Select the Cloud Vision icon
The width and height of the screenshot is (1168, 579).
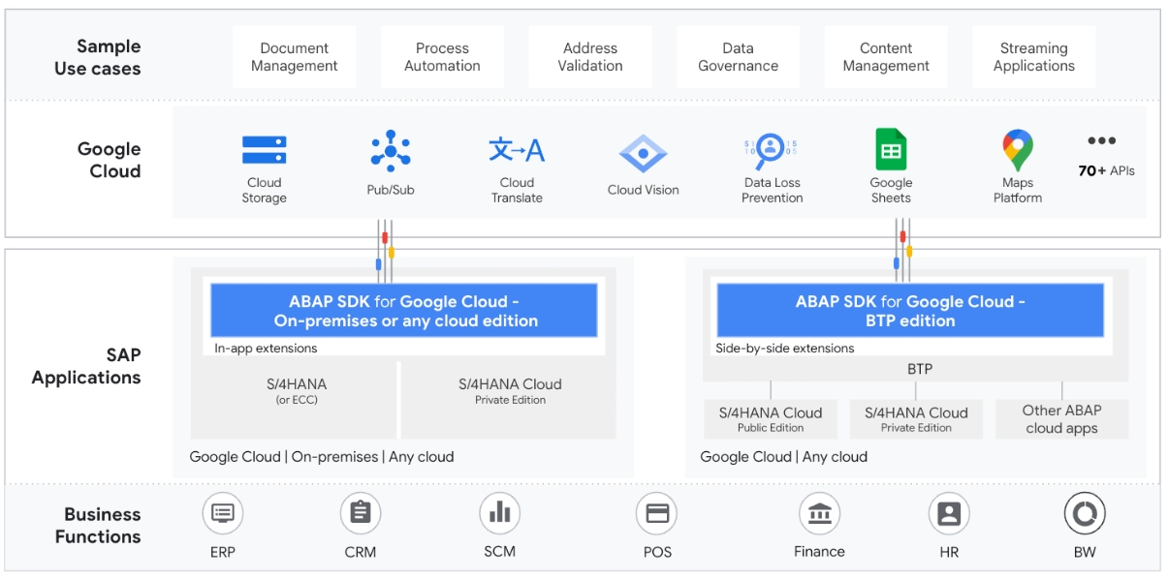645,152
